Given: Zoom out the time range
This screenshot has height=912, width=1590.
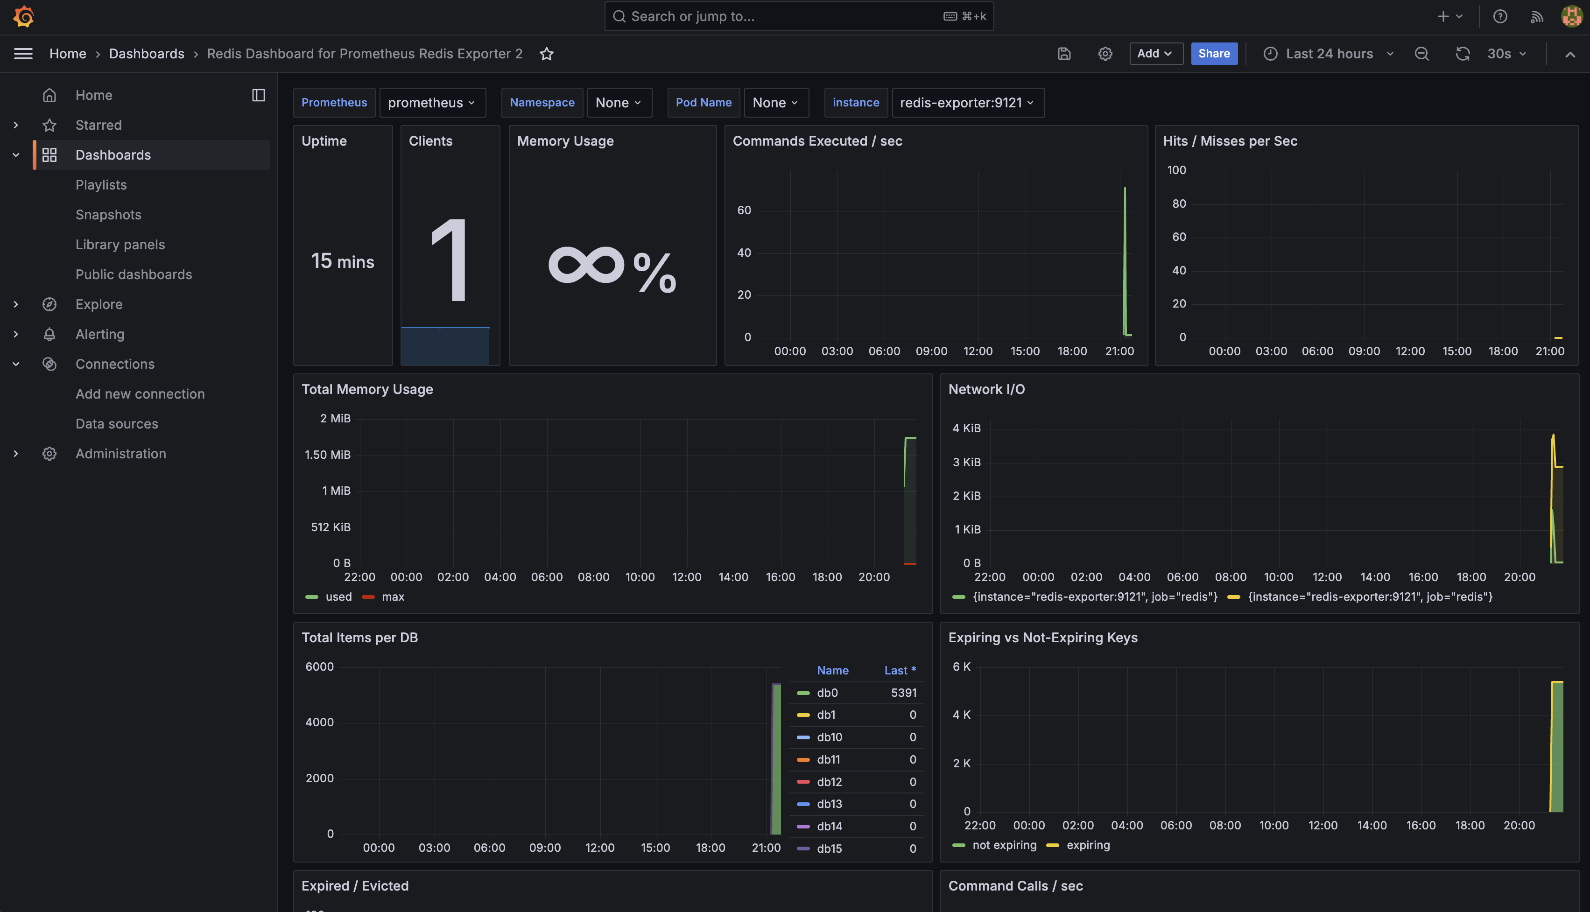Looking at the screenshot, I should click(x=1421, y=54).
